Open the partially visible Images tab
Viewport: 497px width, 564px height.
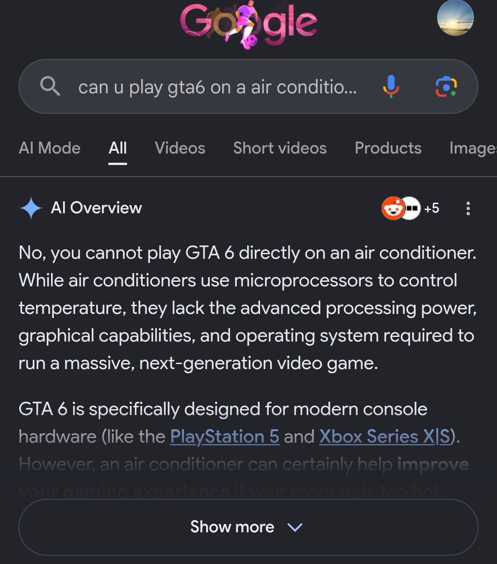(x=473, y=148)
